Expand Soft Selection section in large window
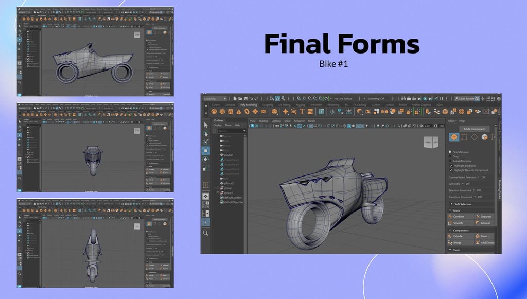The image size is (527, 299). 451,204
